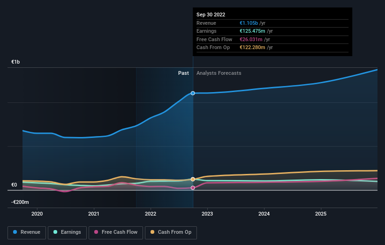Click the 2021 x-axis label
385x245 pixels.
(94, 214)
